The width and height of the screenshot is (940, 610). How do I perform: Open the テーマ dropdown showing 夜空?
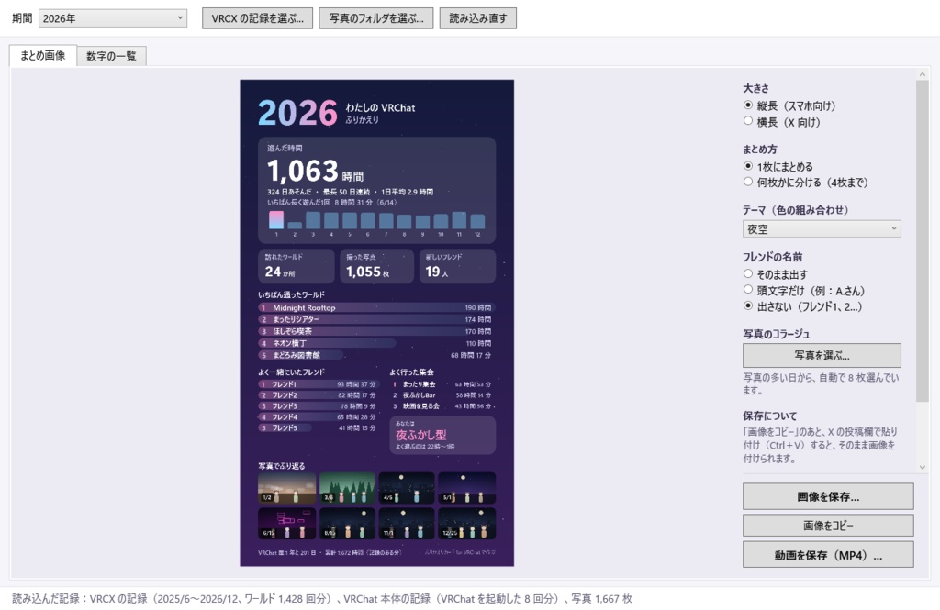click(x=822, y=229)
